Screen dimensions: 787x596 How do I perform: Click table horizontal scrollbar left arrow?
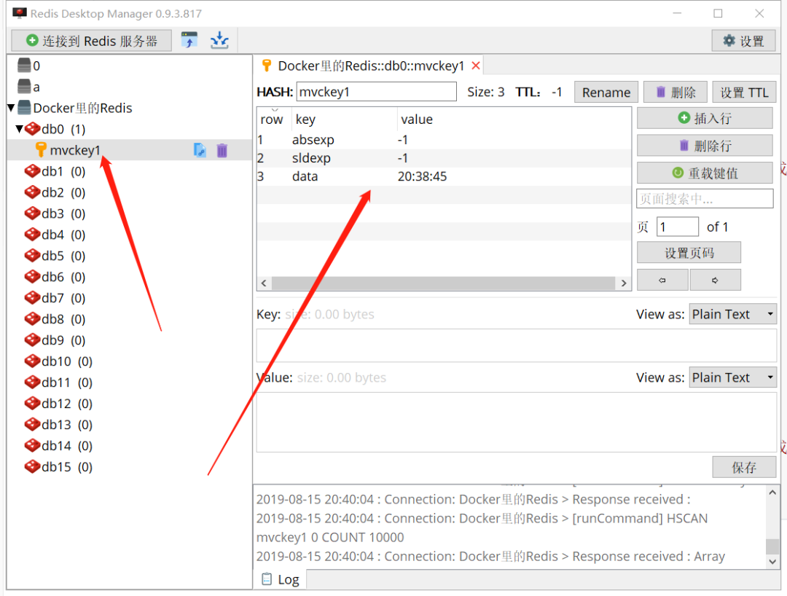point(264,283)
